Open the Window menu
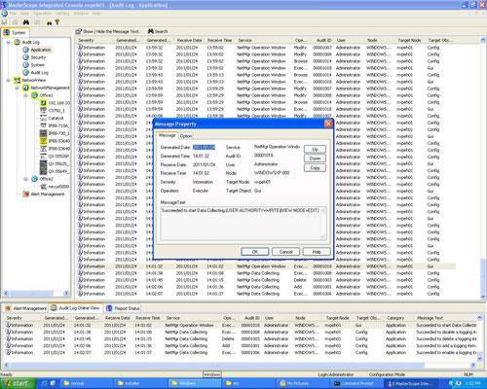This screenshot has width=487, height=389. (x=81, y=14)
